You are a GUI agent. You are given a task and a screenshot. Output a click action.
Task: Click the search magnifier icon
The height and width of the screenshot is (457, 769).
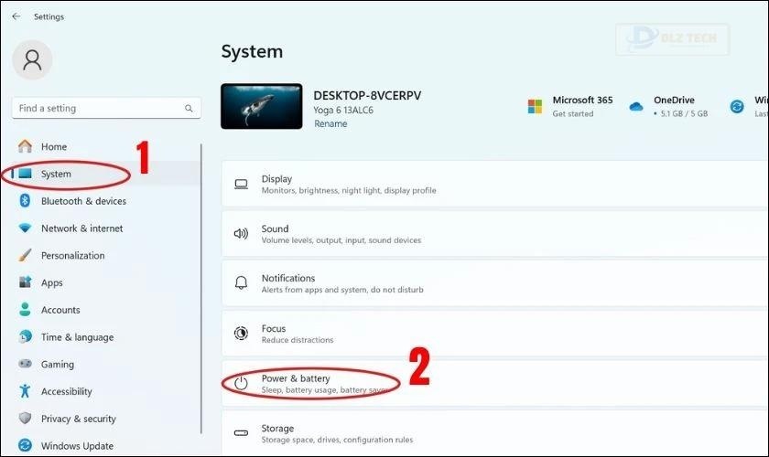[x=189, y=108]
